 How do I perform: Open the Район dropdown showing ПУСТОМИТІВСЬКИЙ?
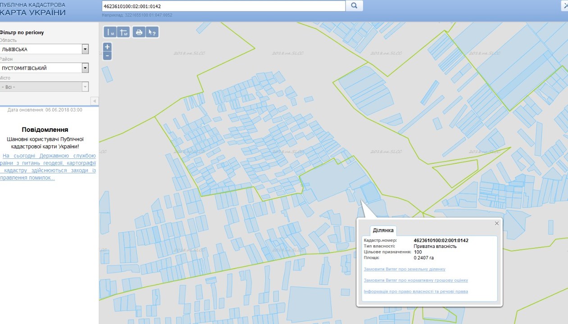pos(44,68)
